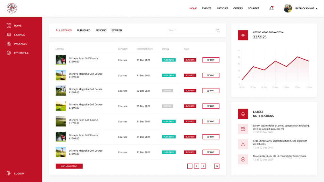This screenshot has height=182, width=324.
Task: Go to page 15 in pagination
Action: point(217,166)
